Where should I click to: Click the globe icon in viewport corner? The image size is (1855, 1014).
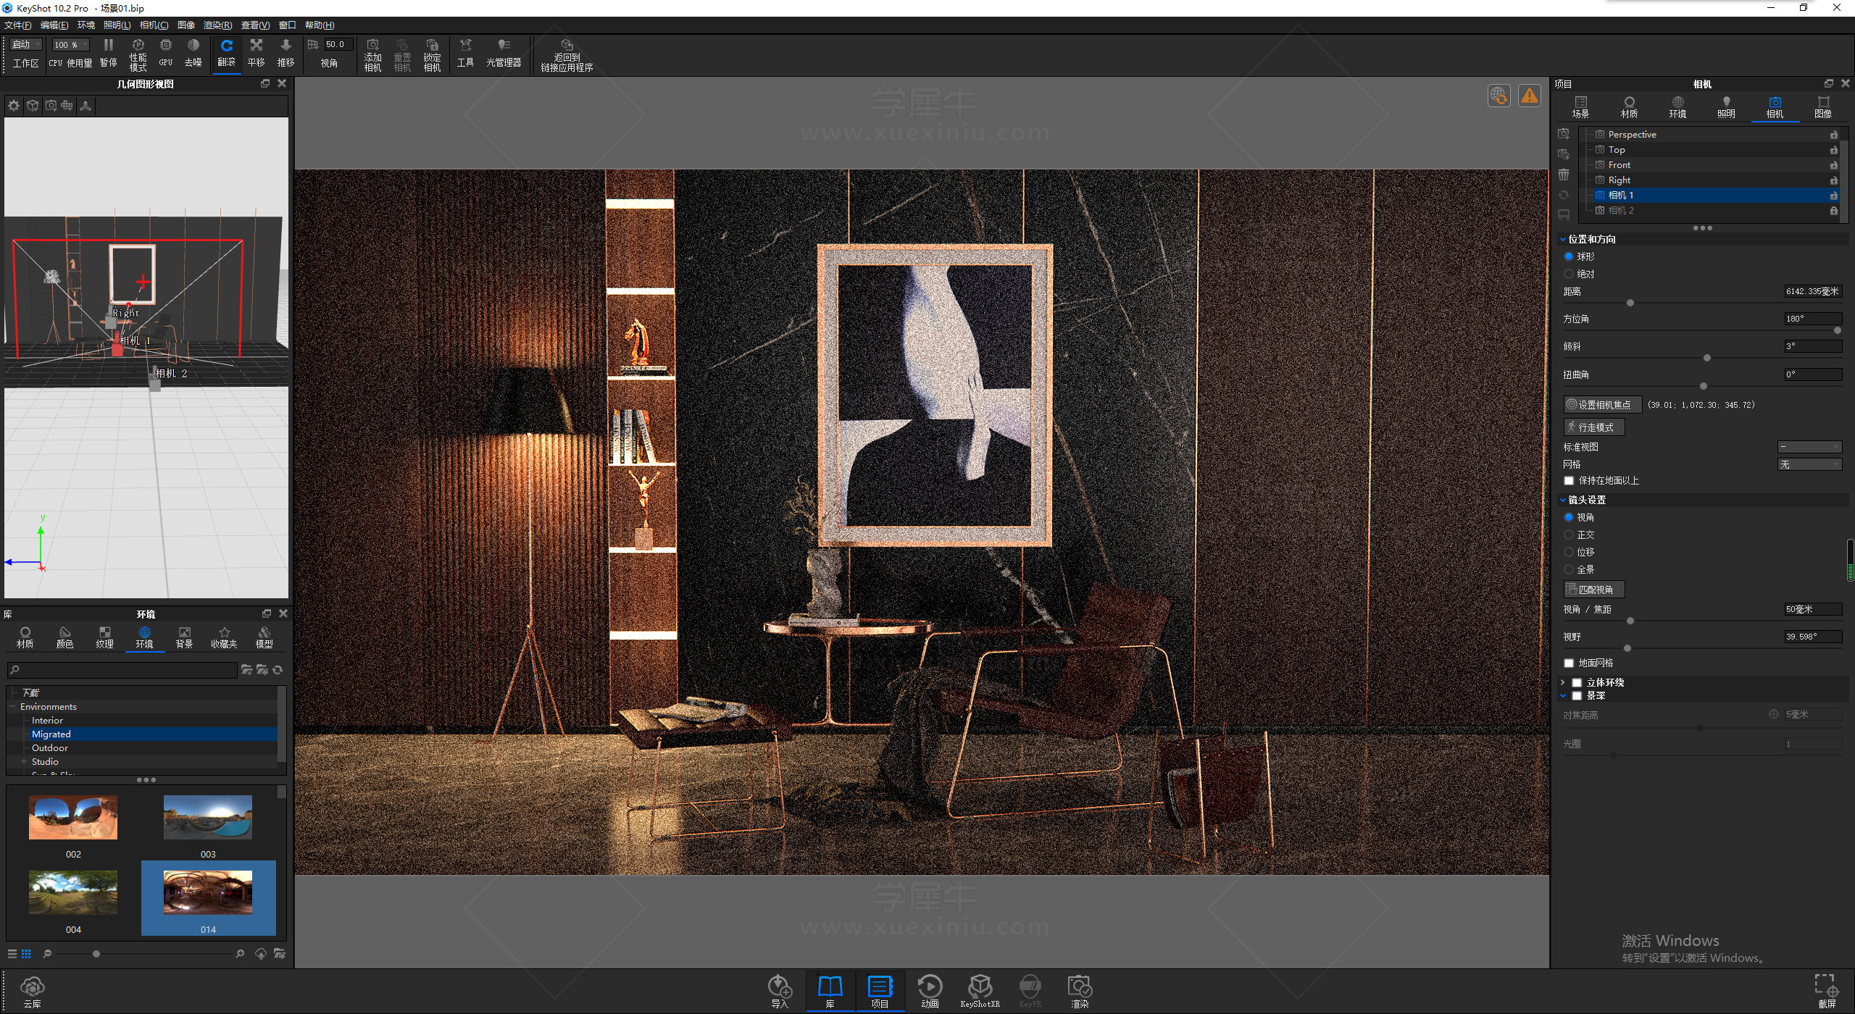pos(1498,96)
